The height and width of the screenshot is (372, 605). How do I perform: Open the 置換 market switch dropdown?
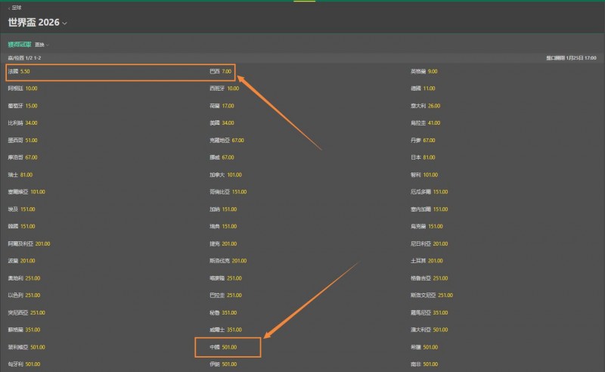[x=43, y=45]
